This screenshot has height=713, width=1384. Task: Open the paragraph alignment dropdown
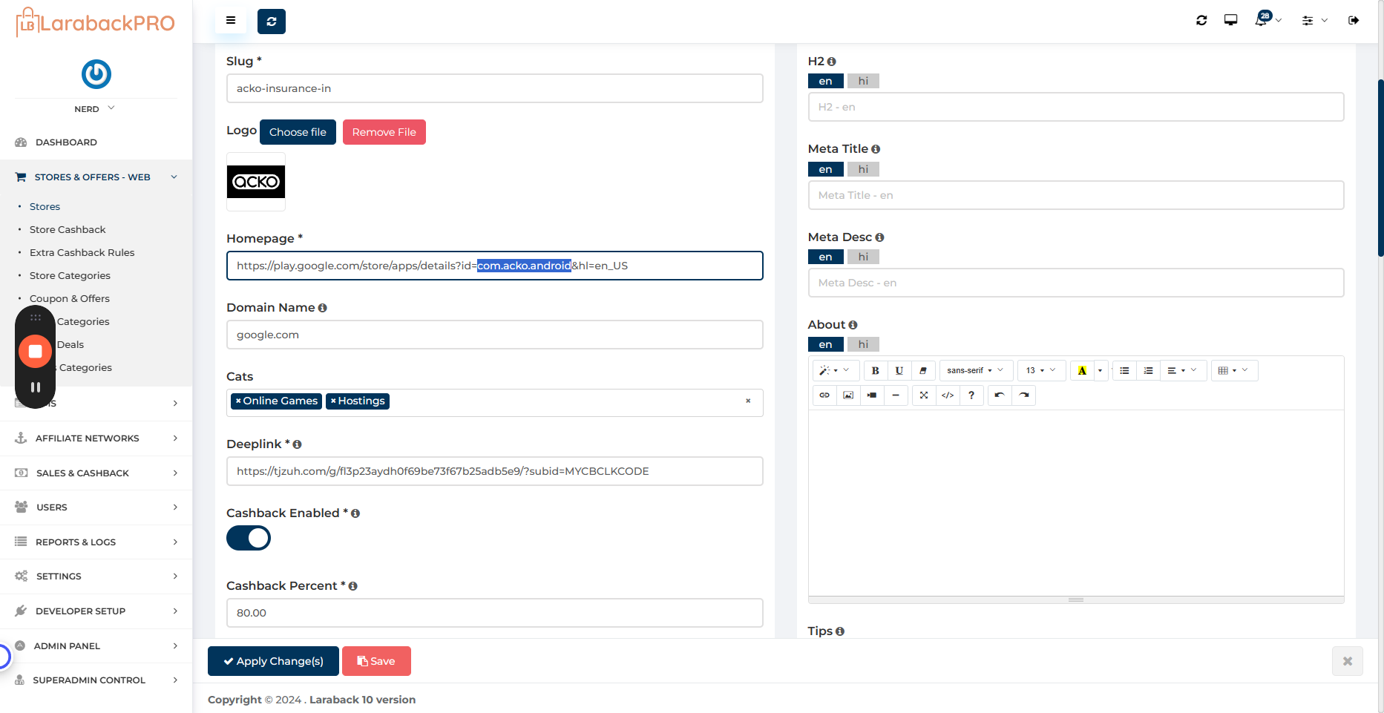coord(1182,370)
